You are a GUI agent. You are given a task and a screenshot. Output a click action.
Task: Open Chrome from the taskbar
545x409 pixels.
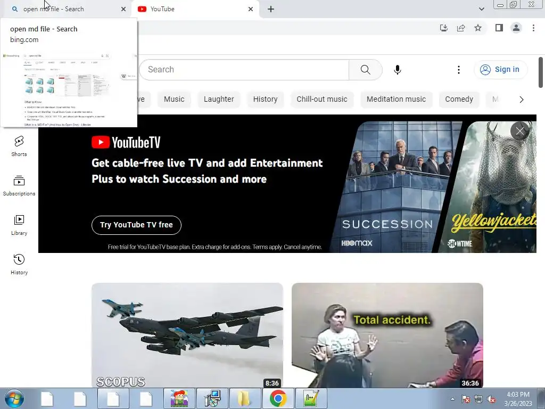click(x=278, y=398)
